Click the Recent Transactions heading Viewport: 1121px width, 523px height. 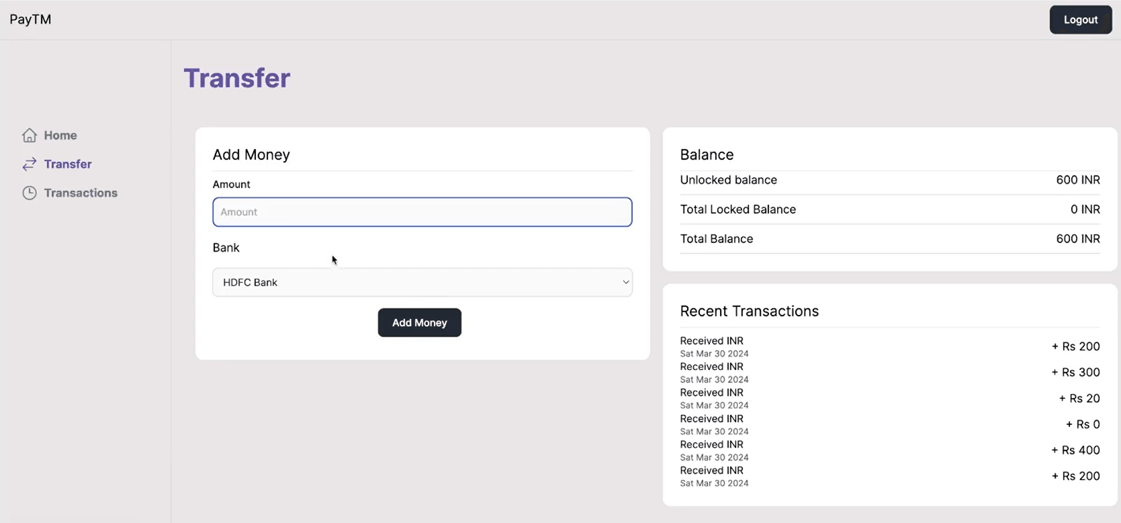pyautogui.click(x=750, y=311)
